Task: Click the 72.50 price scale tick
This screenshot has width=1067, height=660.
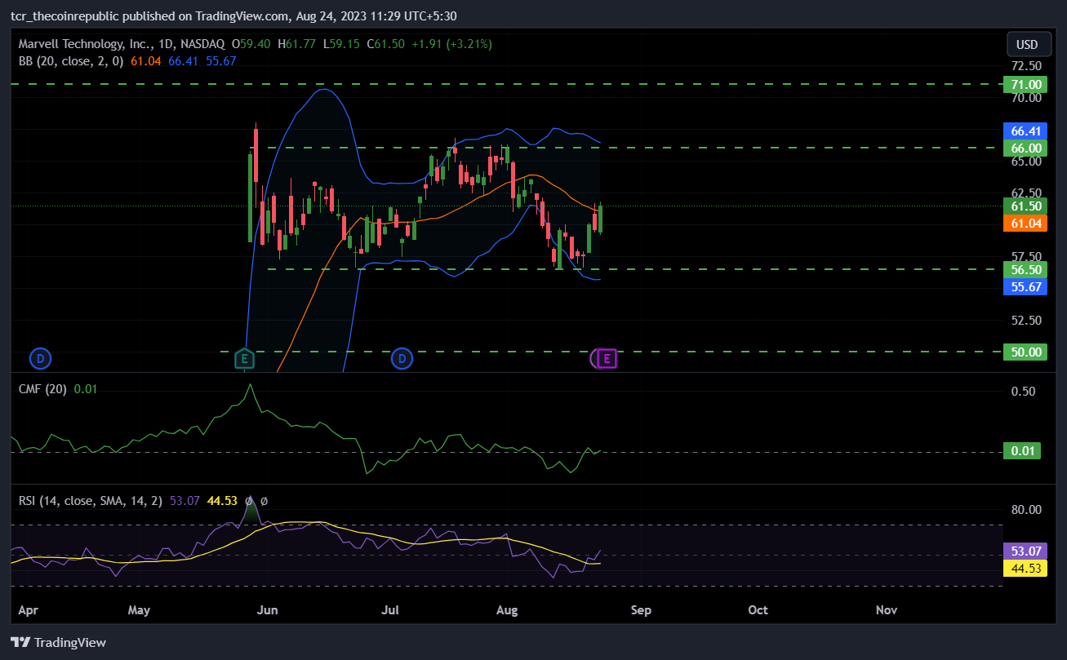Action: coord(1025,65)
